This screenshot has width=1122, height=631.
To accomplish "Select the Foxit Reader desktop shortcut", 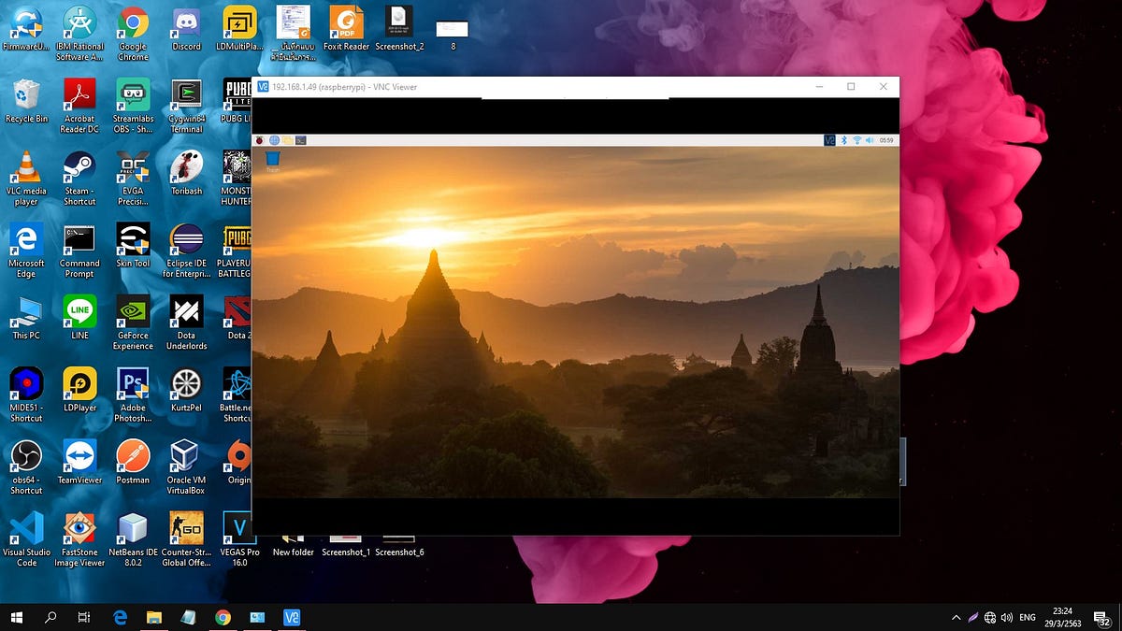I will pos(346,28).
